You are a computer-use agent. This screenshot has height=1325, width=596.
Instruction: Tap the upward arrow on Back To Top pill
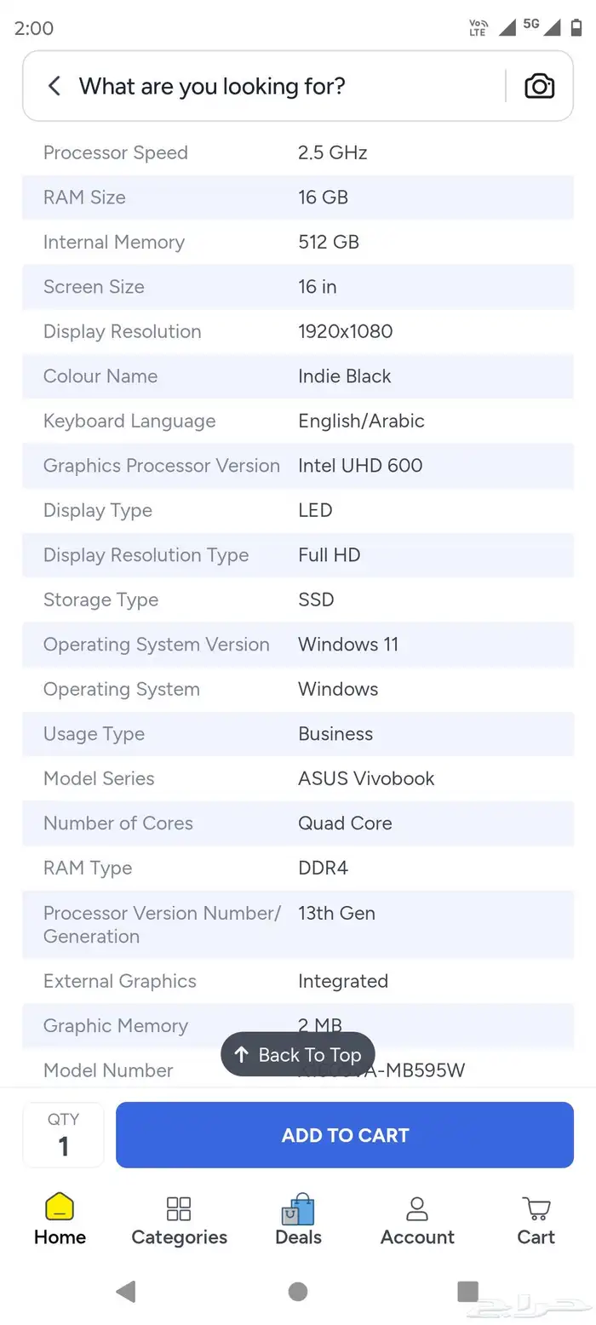244,1053
